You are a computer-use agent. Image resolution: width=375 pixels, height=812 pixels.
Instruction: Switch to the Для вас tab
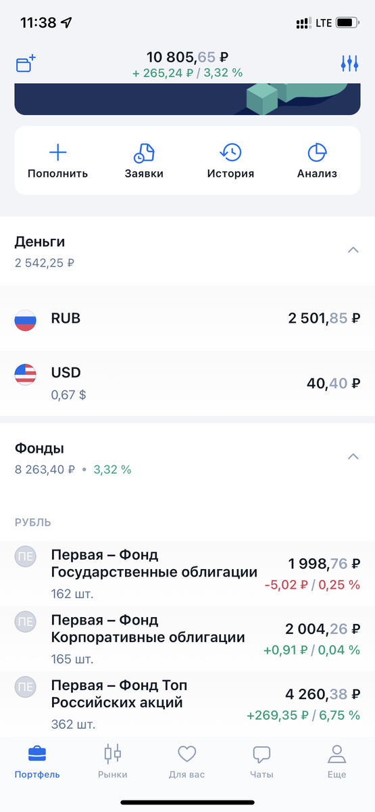(x=186, y=761)
